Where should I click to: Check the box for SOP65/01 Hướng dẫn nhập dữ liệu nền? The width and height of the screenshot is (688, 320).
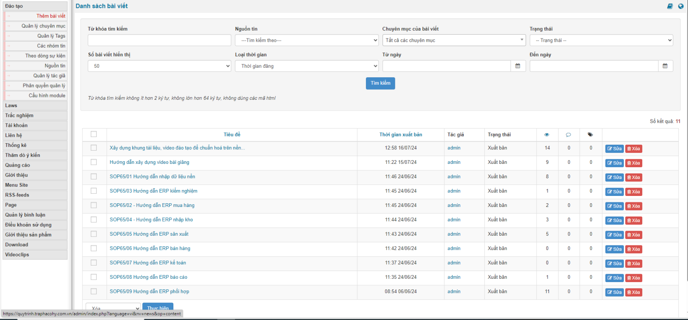94,177
